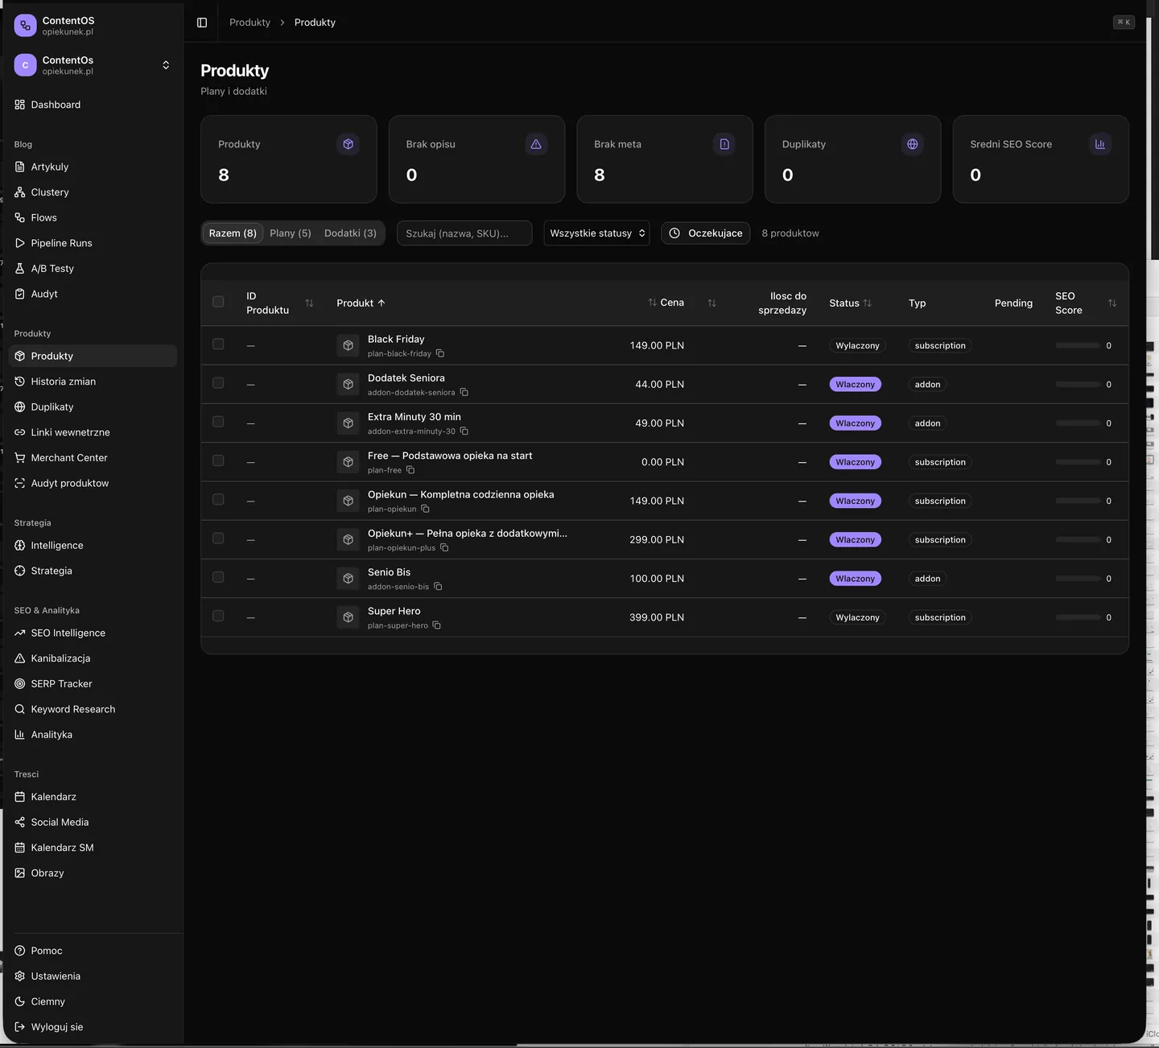
Task: Click the Brak opisu warning icon
Action: pyautogui.click(x=536, y=144)
